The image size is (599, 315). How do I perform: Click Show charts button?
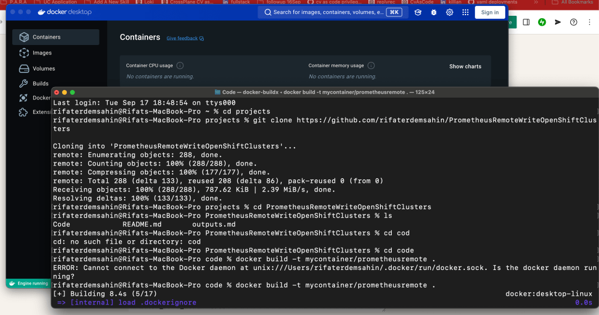point(465,67)
